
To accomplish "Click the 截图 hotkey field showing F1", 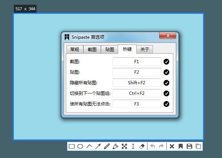I will click(137, 62).
